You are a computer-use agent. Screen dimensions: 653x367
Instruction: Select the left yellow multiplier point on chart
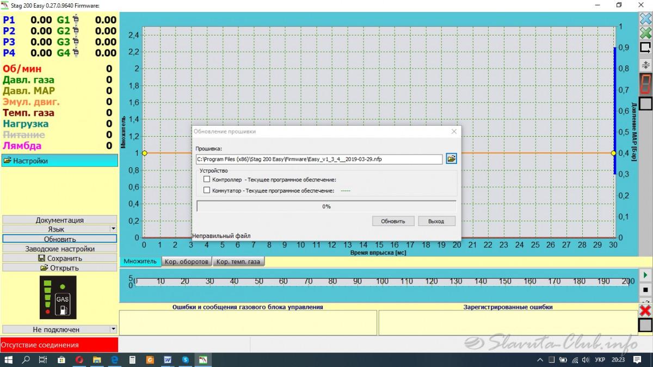144,153
